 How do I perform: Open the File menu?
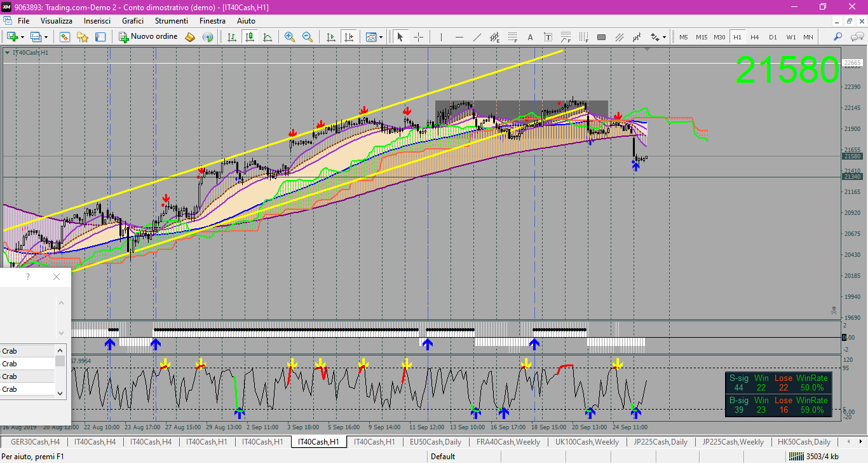click(24, 21)
